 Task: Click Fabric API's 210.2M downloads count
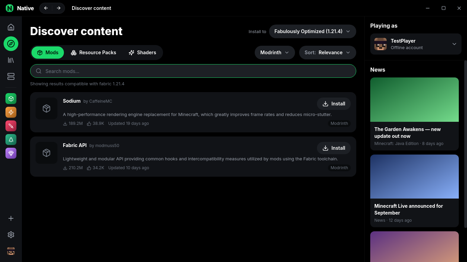73,168
